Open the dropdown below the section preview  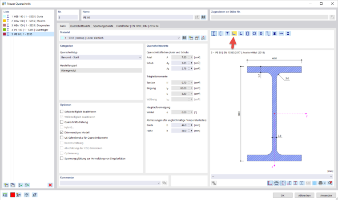272,176
